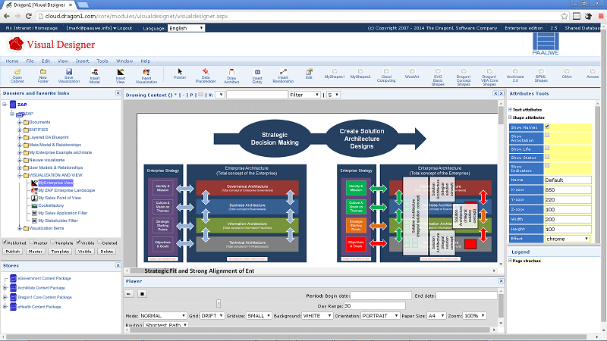Open the OIAm shape library
This screenshot has width=607, height=341.
pyautogui.click(x=567, y=74)
